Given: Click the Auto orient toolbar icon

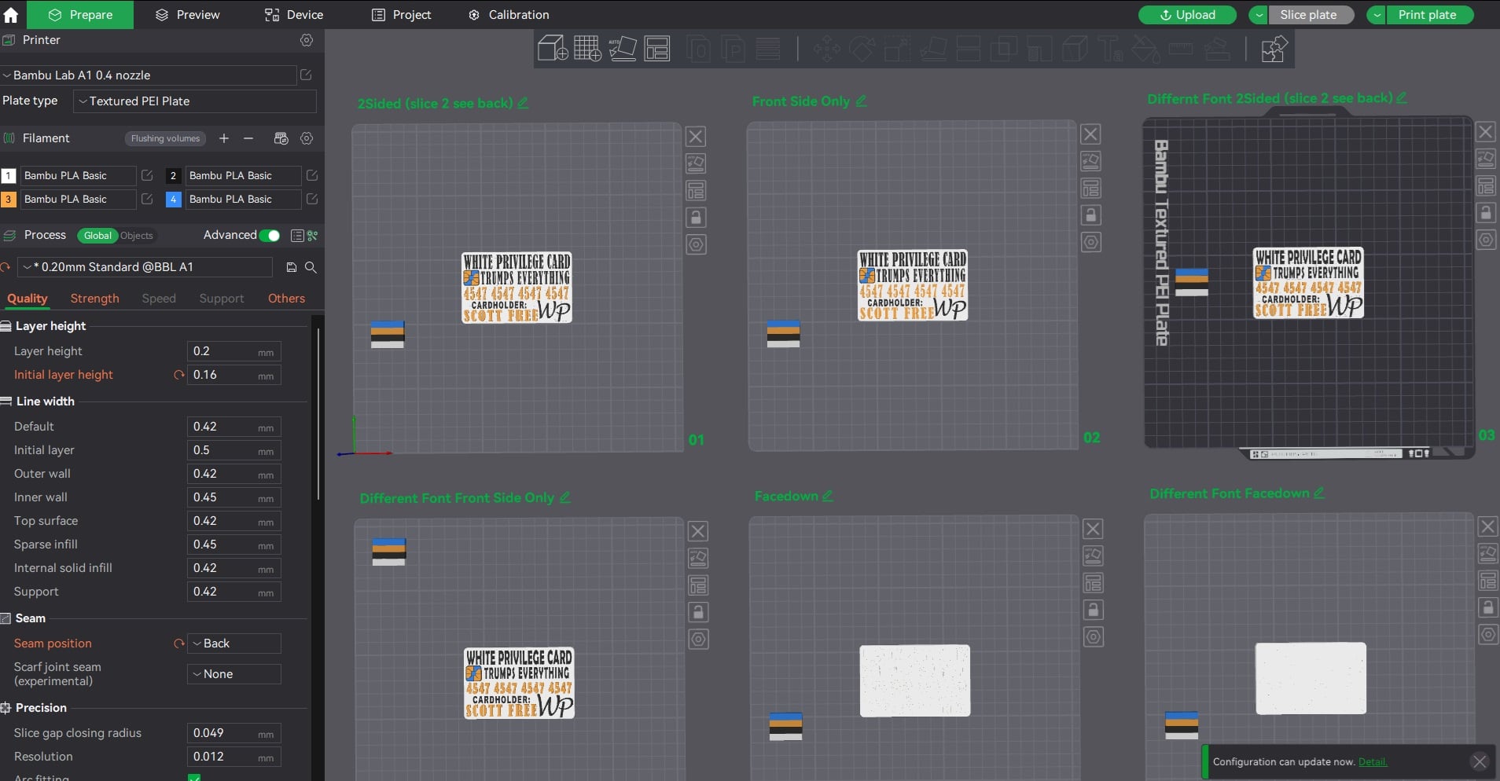Looking at the screenshot, I should coord(623,49).
